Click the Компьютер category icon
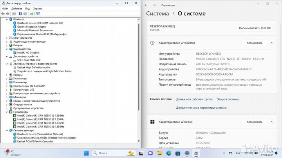Viewport: 282px width, 158px height. coord(11,82)
